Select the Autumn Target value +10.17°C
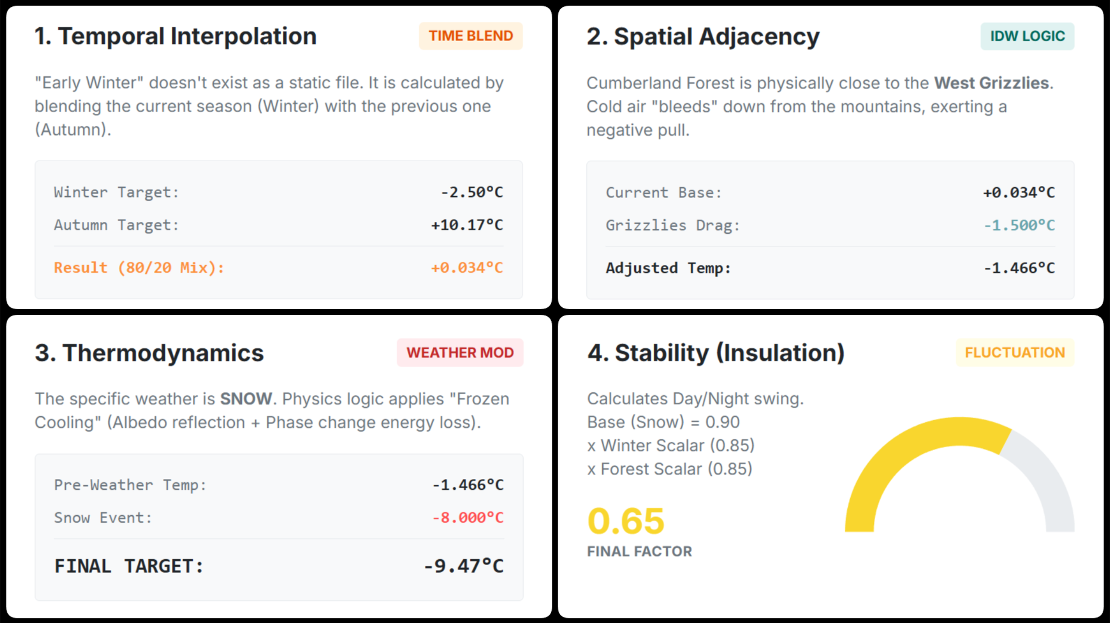1110x623 pixels. pos(467,225)
